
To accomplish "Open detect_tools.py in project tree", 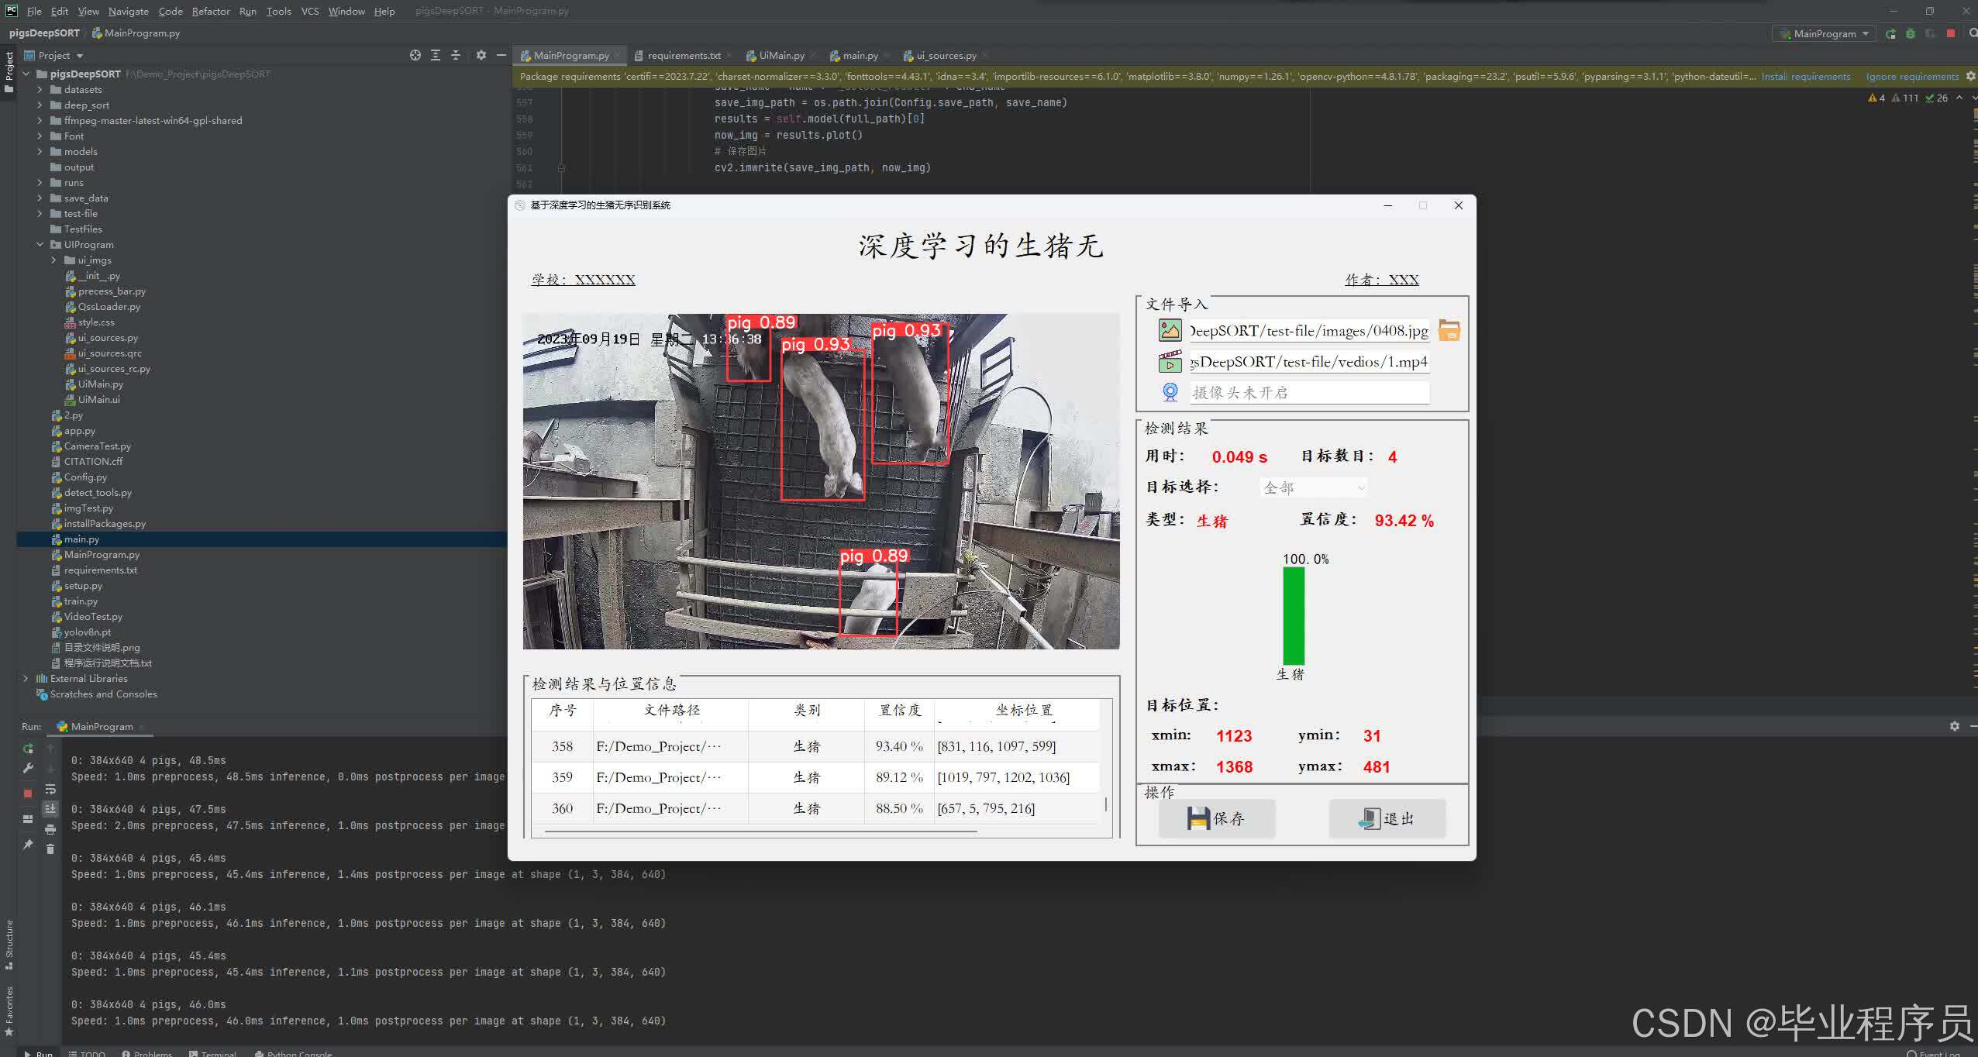I will (x=98, y=492).
